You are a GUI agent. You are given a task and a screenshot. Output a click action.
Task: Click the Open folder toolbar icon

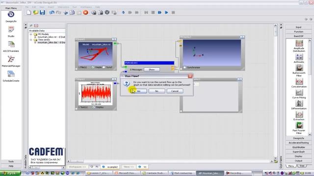36,12
